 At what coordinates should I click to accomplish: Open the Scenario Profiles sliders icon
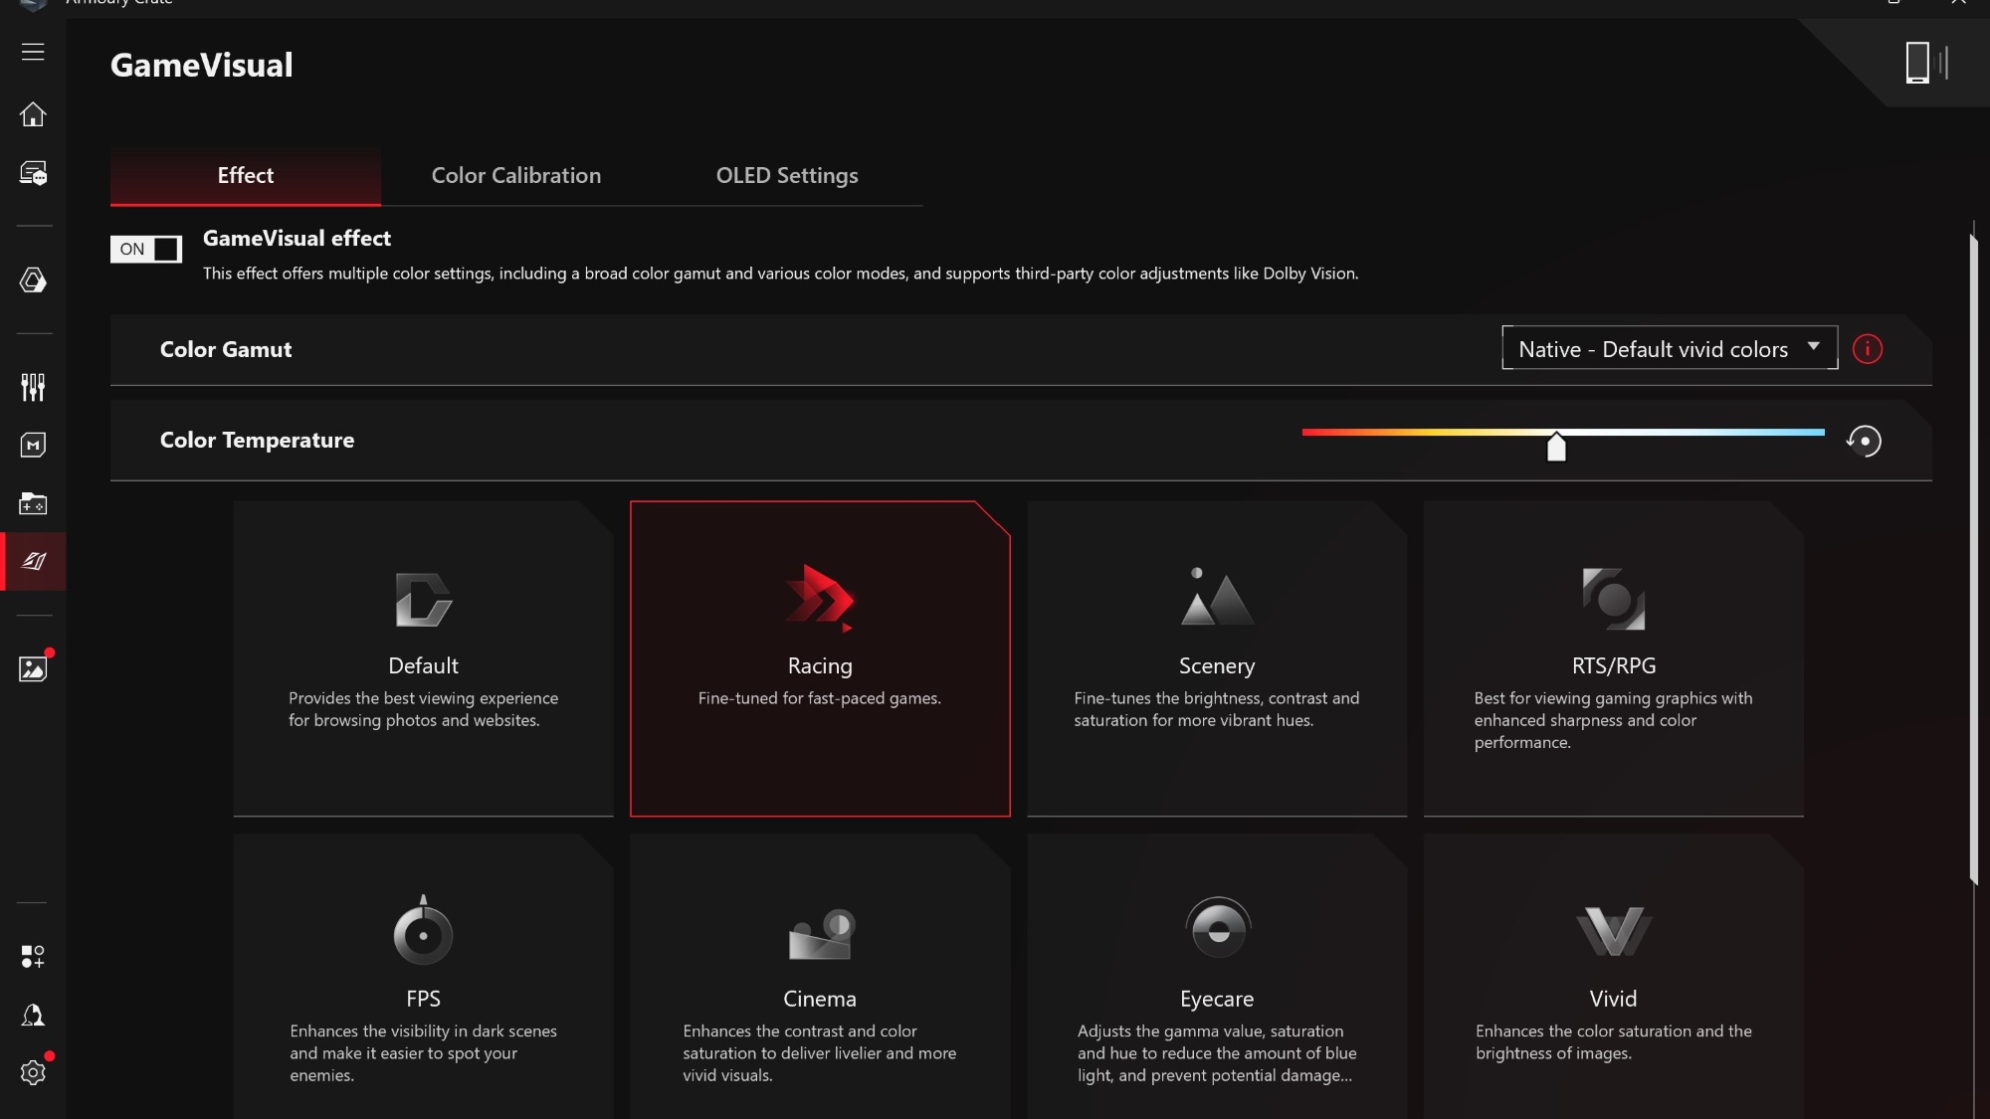click(33, 387)
